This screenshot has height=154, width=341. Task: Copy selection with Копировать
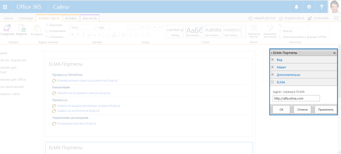point(55,31)
